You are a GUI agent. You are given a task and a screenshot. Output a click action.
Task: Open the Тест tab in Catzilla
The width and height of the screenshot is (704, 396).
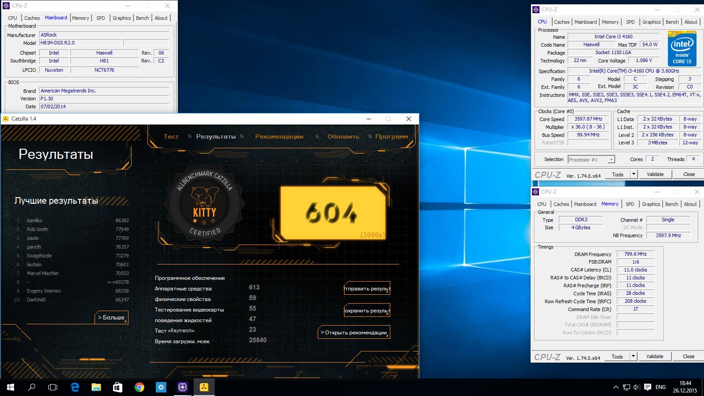[171, 136]
